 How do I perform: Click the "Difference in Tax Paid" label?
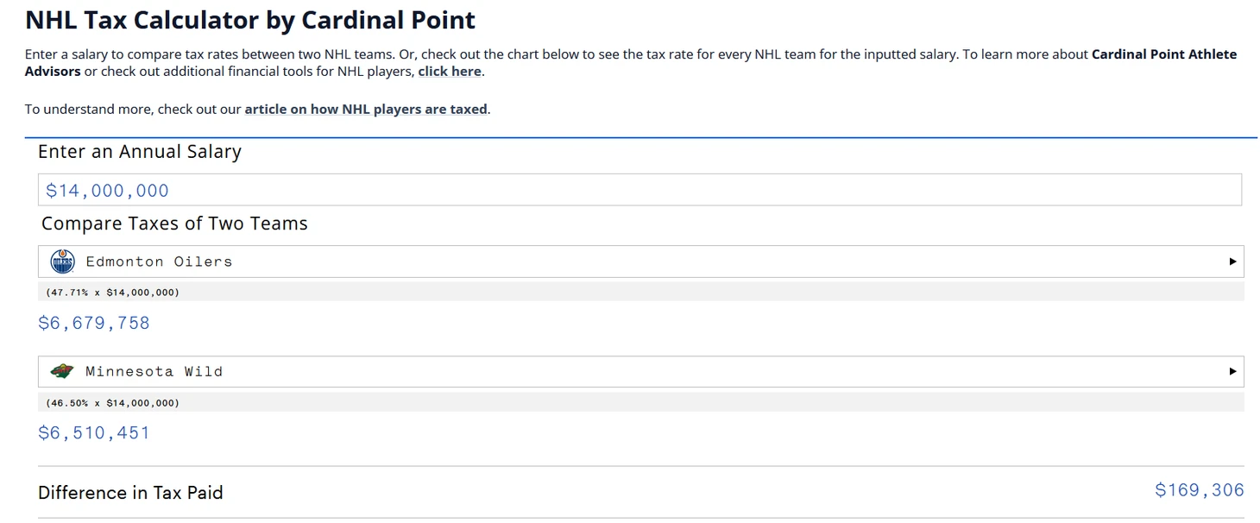(x=130, y=493)
